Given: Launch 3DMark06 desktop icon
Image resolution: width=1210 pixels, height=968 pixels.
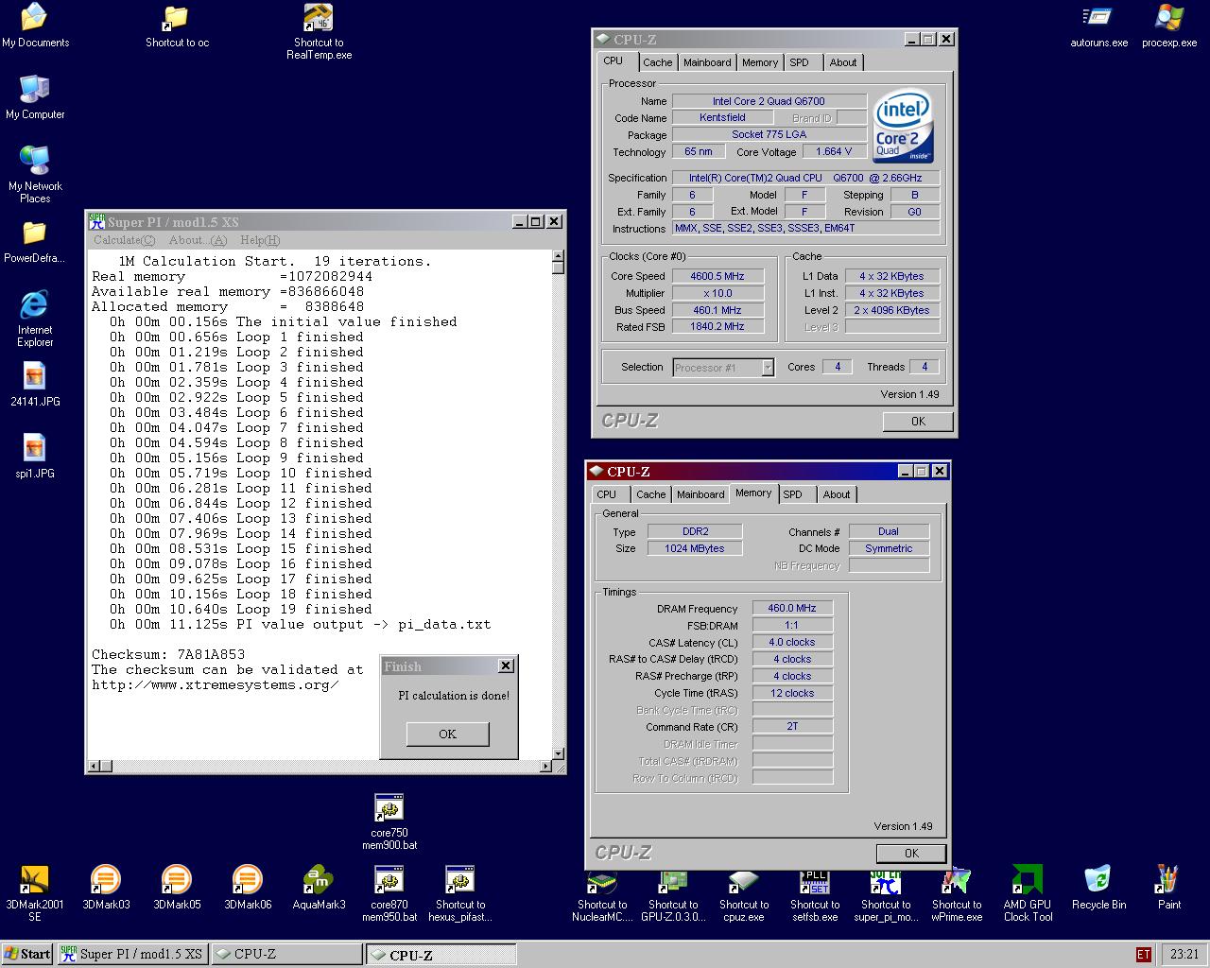Looking at the screenshot, I should pyautogui.click(x=248, y=888).
